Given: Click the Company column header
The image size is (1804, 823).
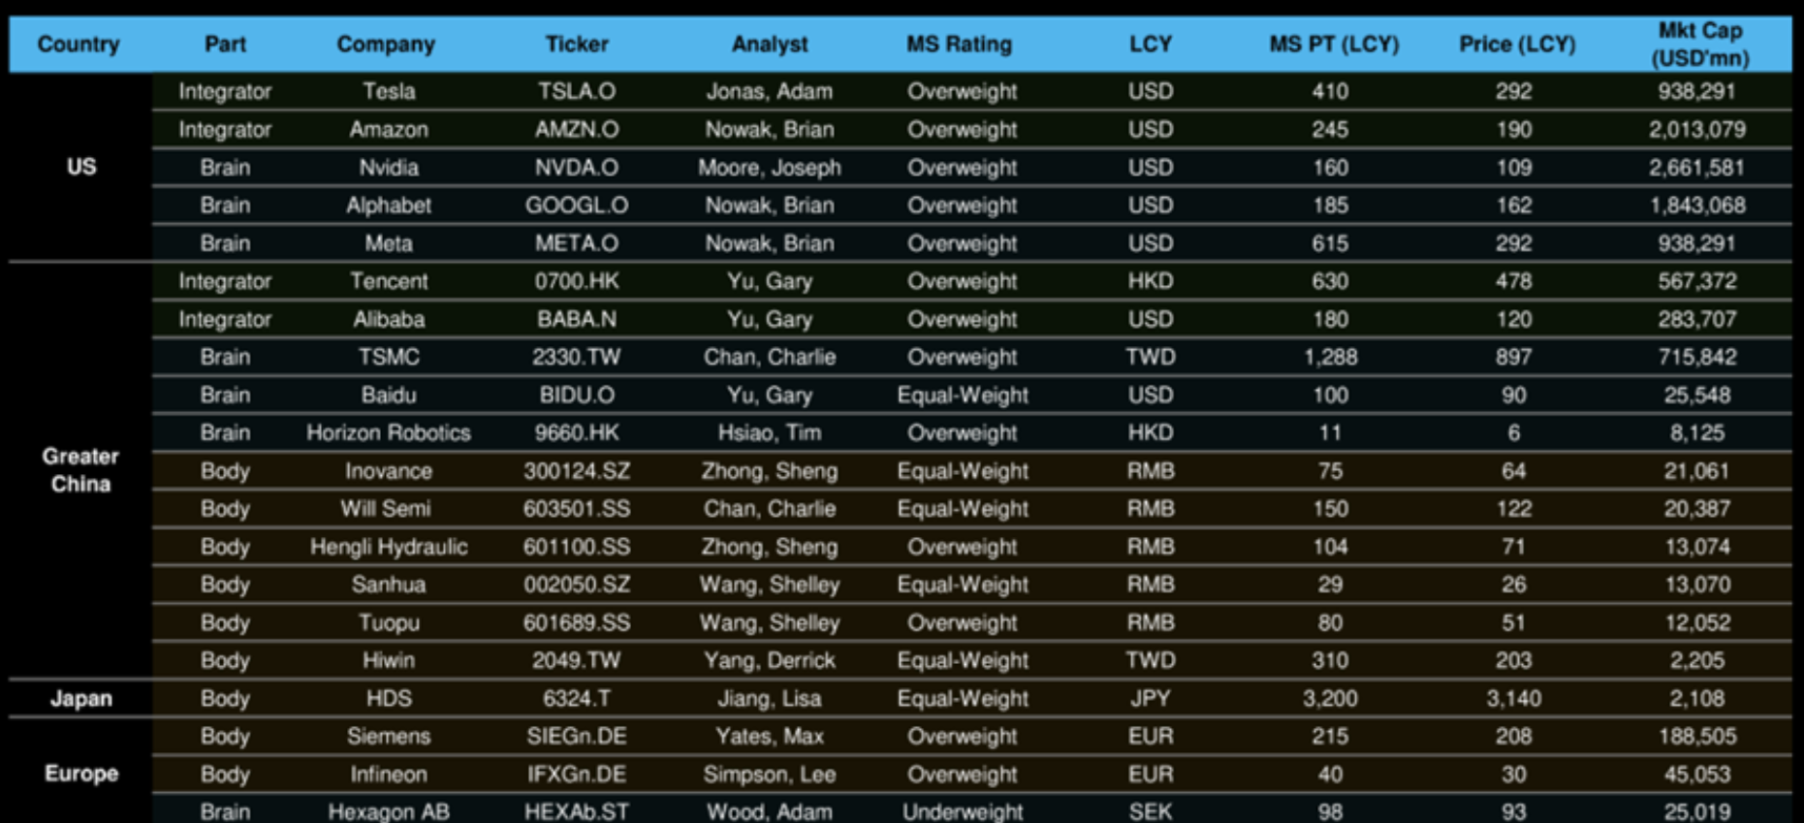Looking at the screenshot, I should [386, 45].
